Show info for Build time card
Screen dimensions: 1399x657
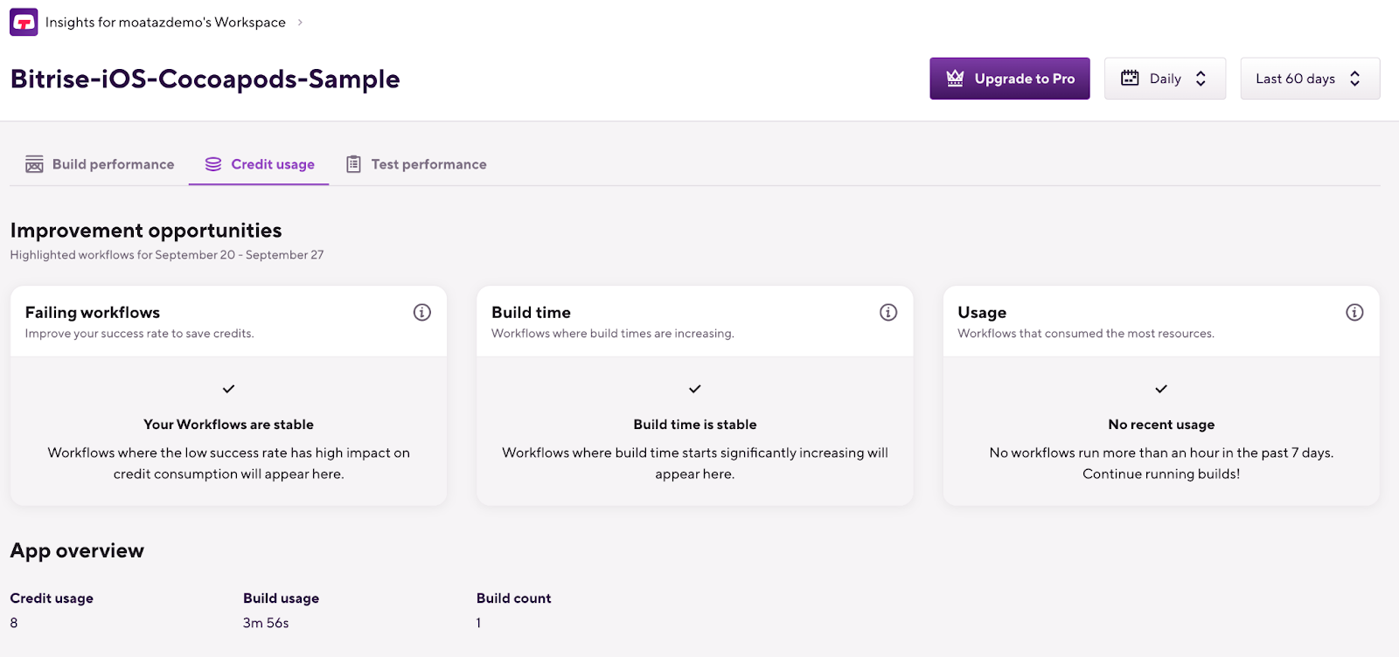888,312
